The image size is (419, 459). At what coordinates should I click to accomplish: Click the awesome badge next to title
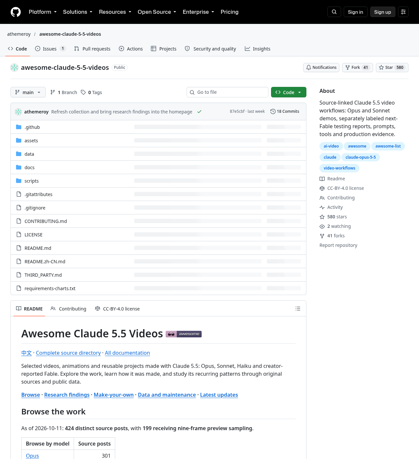click(184, 334)
